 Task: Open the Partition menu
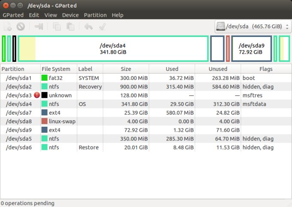[x=95, y=15]
